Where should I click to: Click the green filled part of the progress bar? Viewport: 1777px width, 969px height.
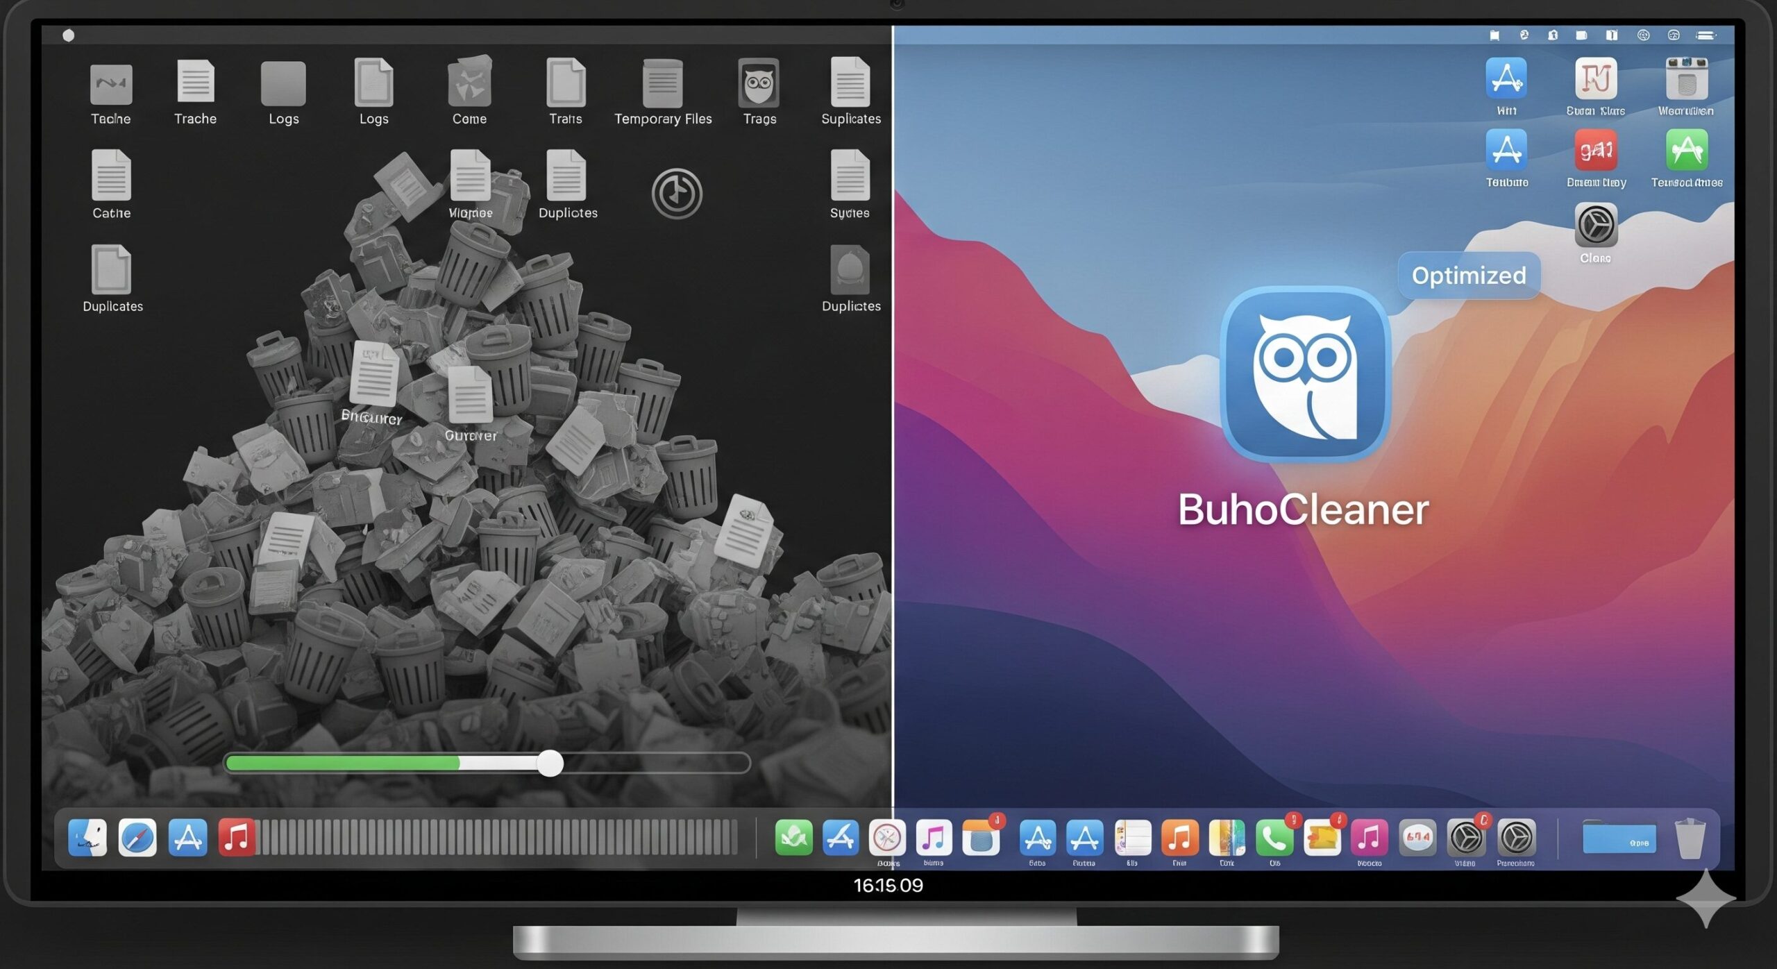coord(343,764)
